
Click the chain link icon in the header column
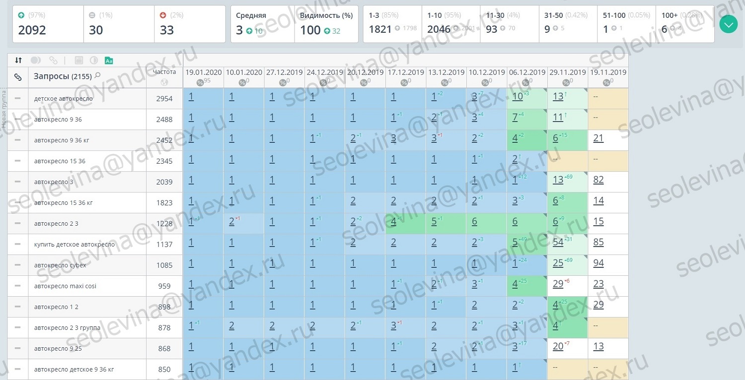point(18,77)
